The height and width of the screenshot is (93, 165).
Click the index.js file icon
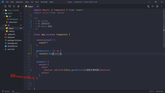[x=7, y=31]
